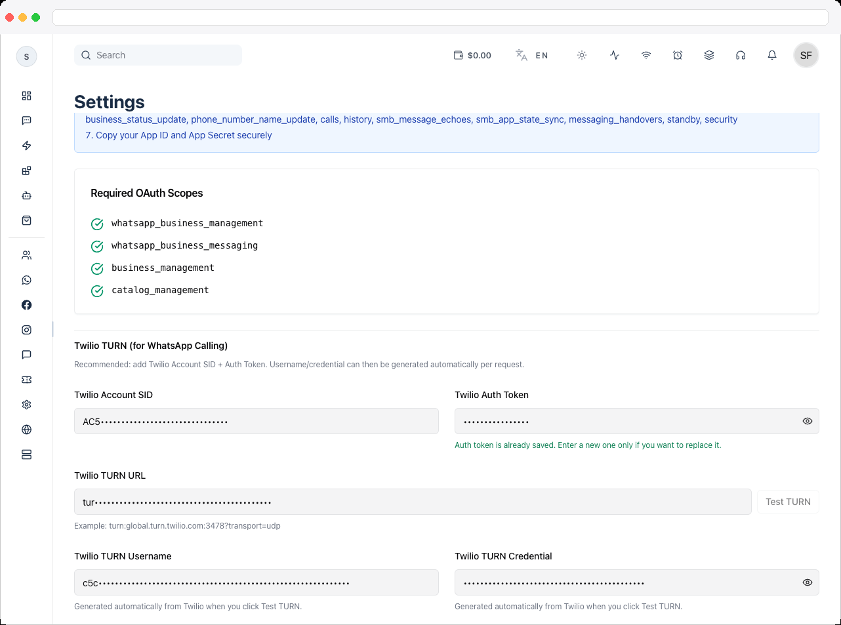Open the shopping bag sidebar icon

pyautogui.click(x=26, y=220)
